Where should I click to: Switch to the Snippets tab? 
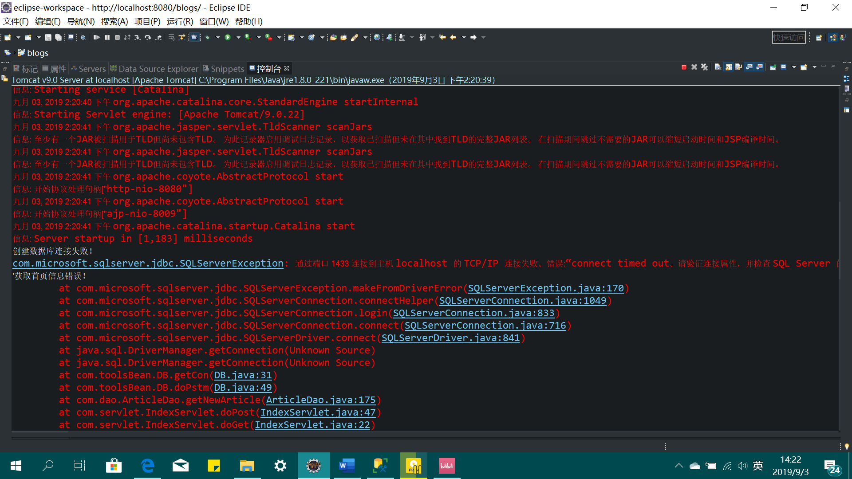[224, 69]
